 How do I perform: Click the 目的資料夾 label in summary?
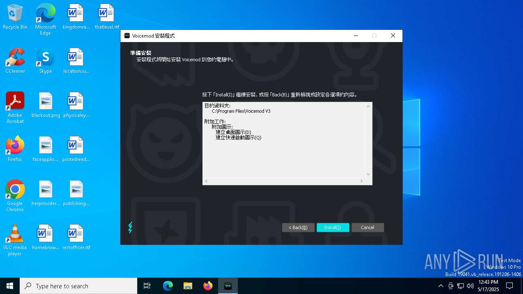(217, 106)
